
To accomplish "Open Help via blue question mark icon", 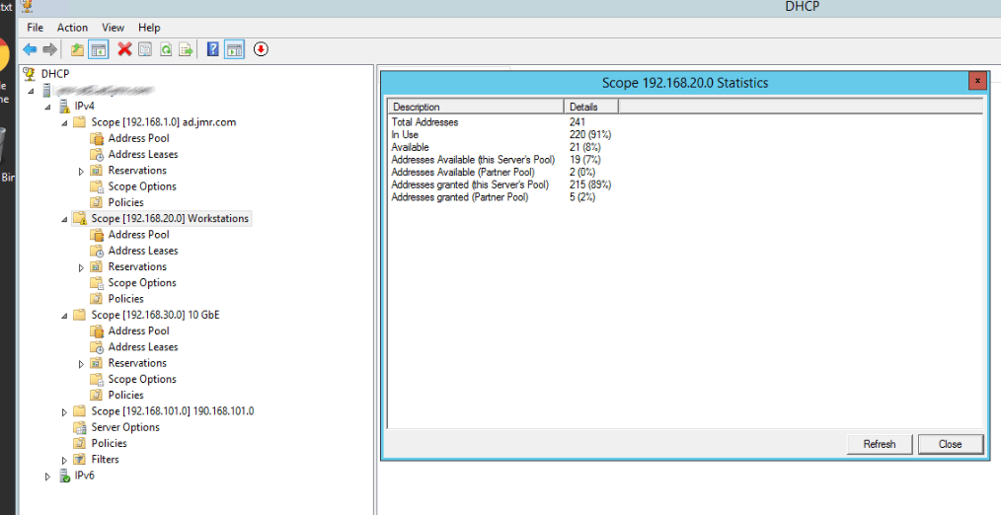I will click(x=212, y=49).
